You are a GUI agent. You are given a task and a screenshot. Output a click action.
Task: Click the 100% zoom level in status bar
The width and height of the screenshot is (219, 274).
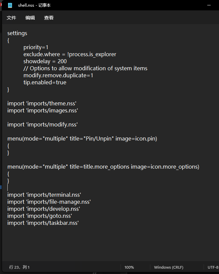pos(129,267)
